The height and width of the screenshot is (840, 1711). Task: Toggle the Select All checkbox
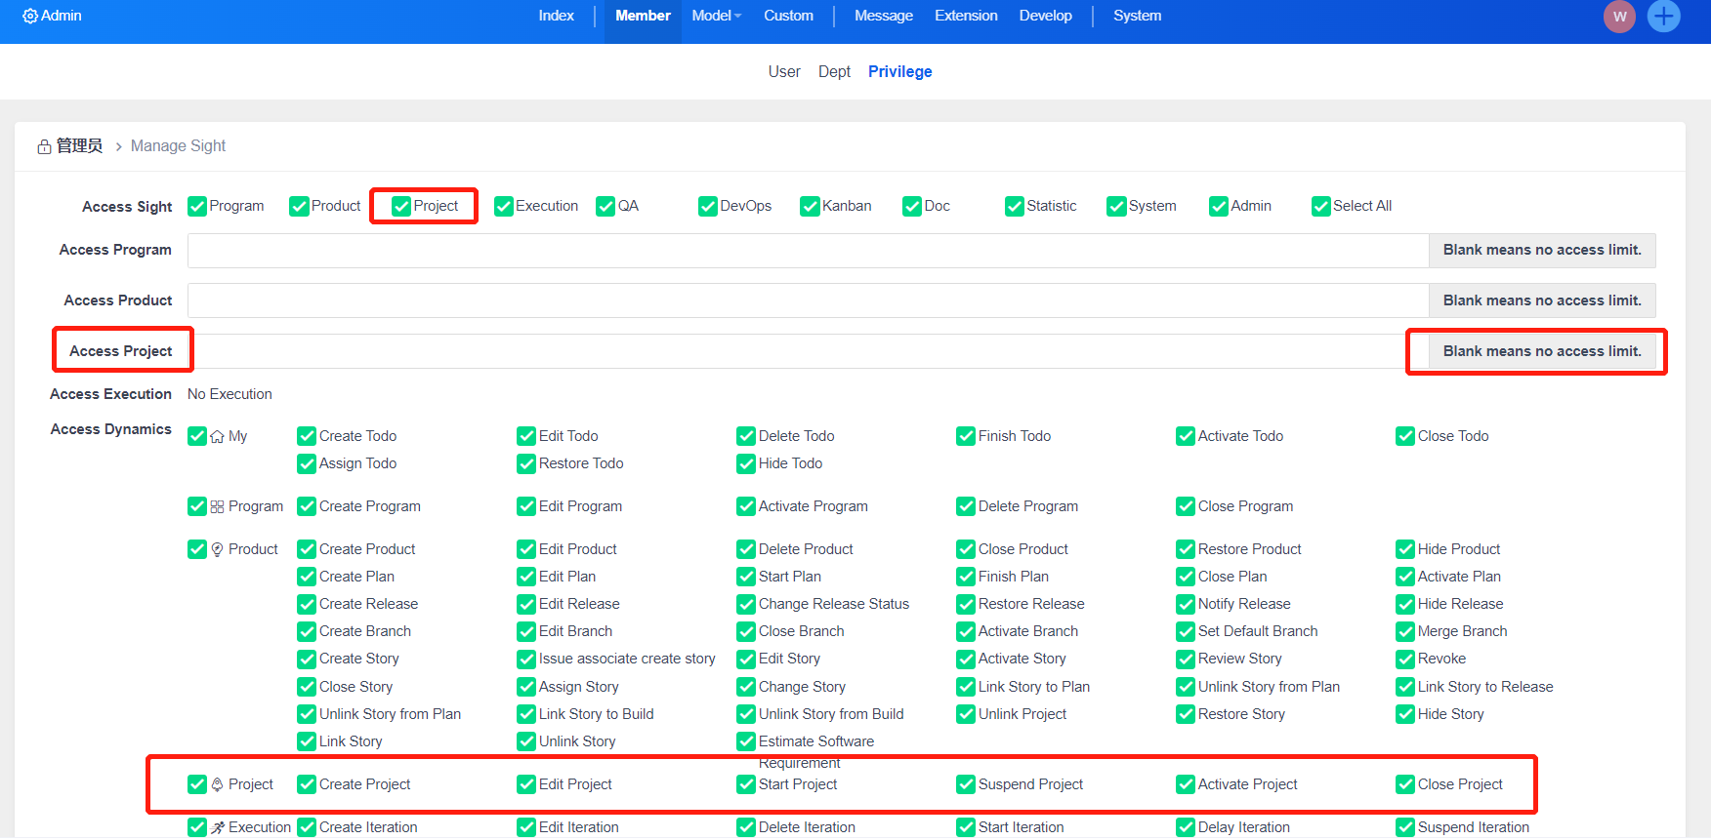(x=1320, y=207)
